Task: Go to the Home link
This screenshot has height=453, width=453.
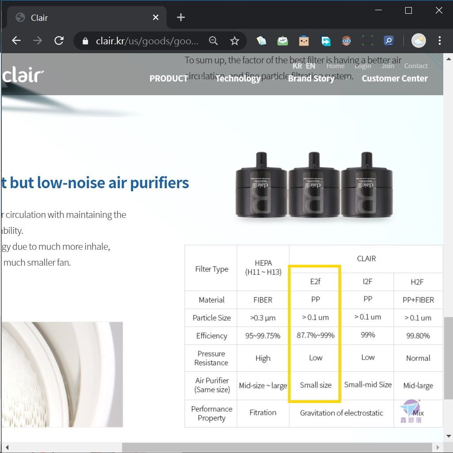Action: tap(335, 66)
